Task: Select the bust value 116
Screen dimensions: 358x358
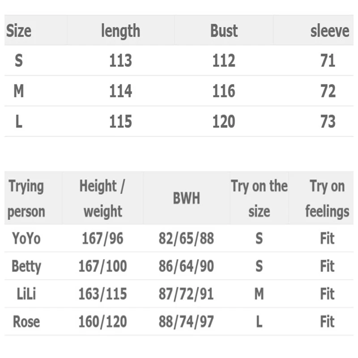Action: (224, 91)
